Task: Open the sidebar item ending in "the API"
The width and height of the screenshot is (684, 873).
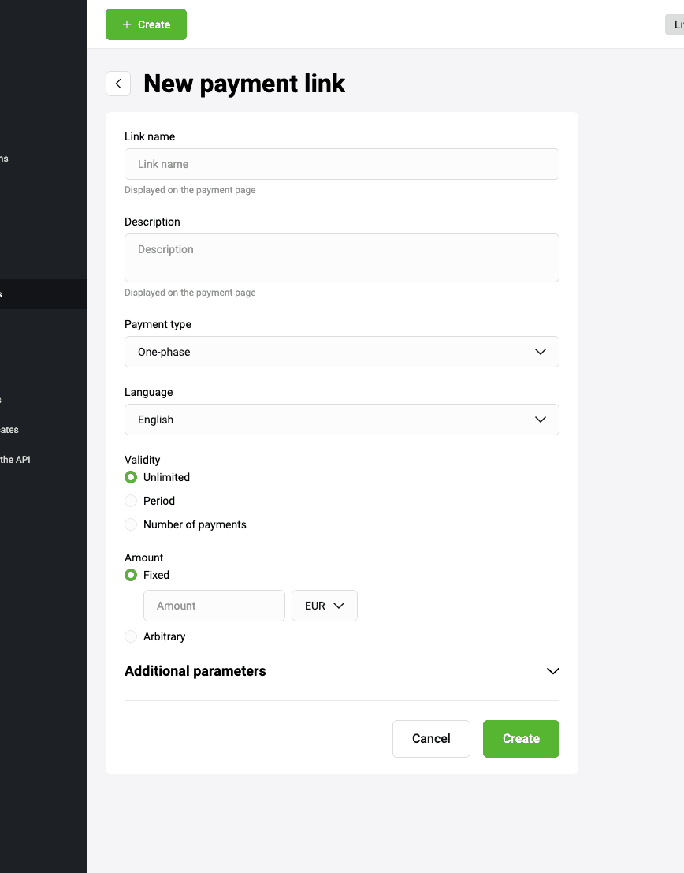Action: pos(15,459)
